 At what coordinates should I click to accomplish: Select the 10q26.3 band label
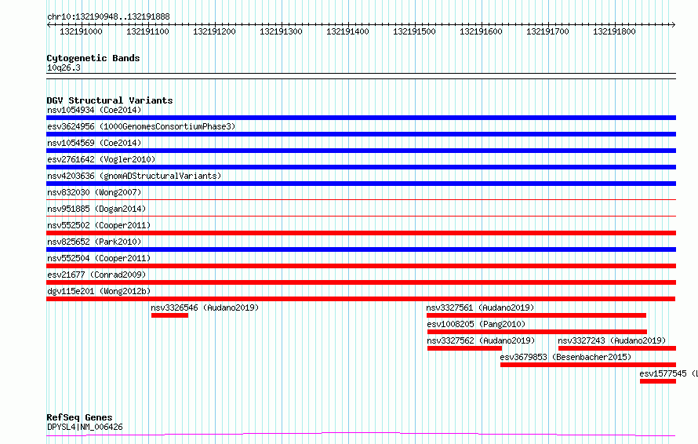point(64,68)
